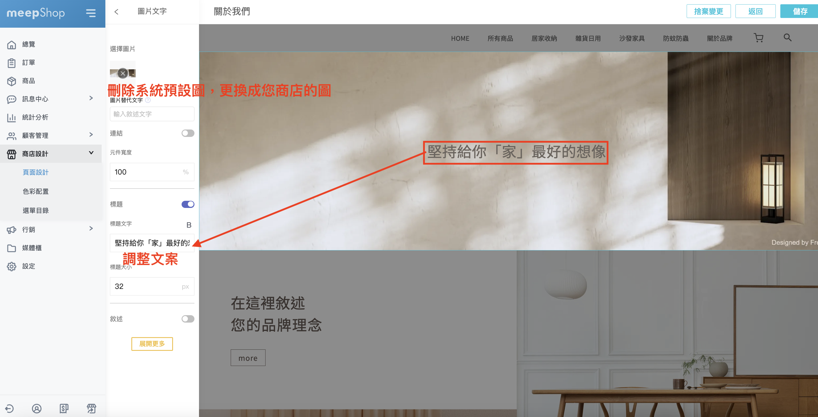
Task: Click the image alt-text help icon
Action: pos(148,100)
